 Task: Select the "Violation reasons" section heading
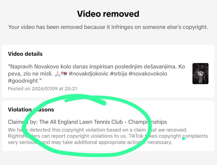[x=31, y=110]
